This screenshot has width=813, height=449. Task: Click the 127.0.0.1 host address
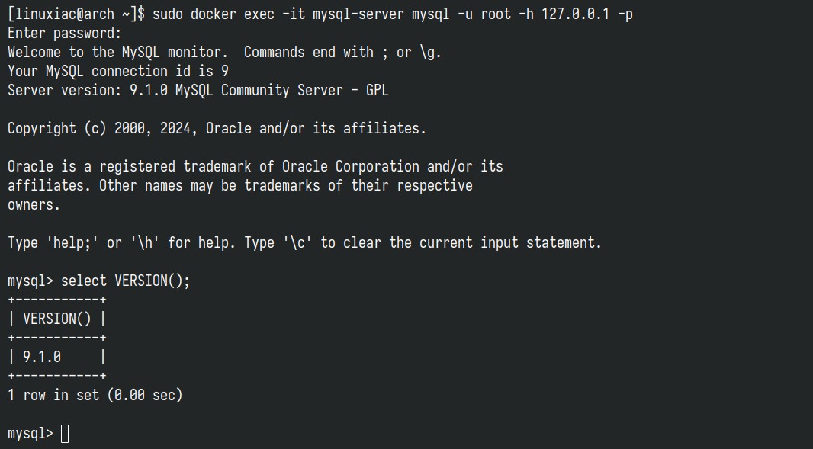point(576,14)
